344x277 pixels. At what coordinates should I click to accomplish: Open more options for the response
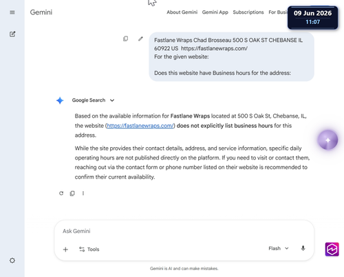click(83, 193)
